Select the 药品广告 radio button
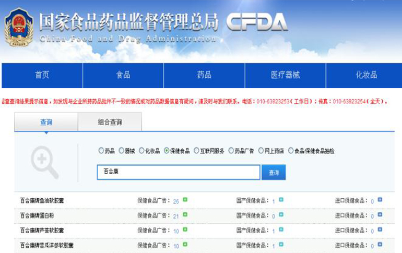 pyautogui.click(x=231, y=151)
